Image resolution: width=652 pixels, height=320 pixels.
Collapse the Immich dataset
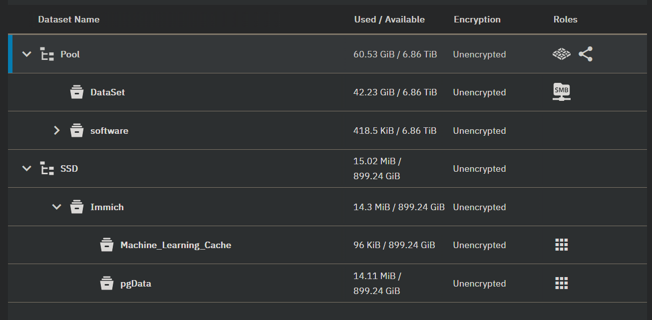click(x=57, y=207)
